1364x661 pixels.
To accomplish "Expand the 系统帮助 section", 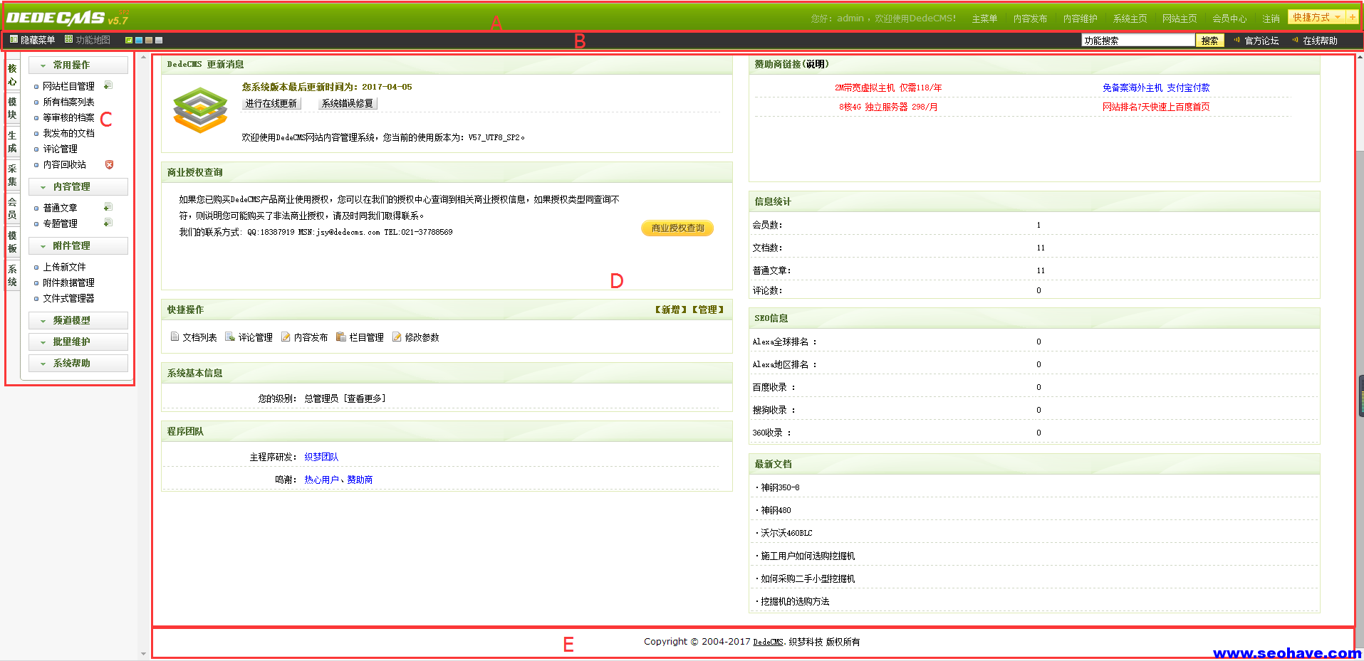I will 78,363.
